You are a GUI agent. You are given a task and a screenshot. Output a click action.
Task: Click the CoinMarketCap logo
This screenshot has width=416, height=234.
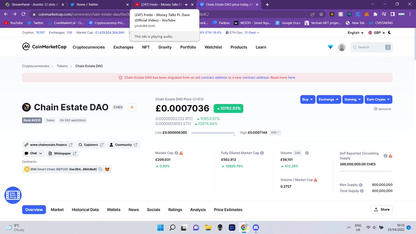(x=44, y=47)
